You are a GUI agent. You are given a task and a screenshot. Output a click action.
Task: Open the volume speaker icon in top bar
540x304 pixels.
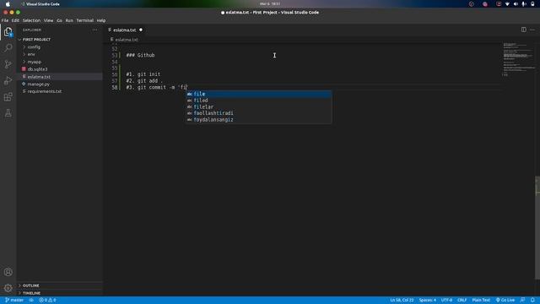pos(516,4)
